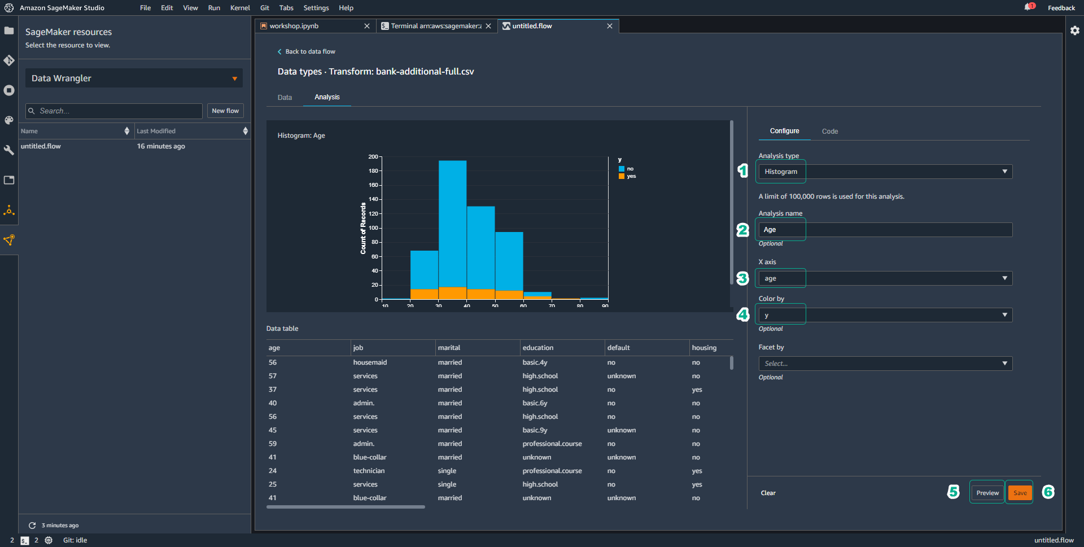
Task: Click Back to data flow link
Action: [306, 51]
